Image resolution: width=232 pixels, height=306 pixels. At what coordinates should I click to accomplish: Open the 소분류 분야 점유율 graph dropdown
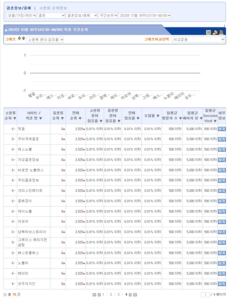45,40
